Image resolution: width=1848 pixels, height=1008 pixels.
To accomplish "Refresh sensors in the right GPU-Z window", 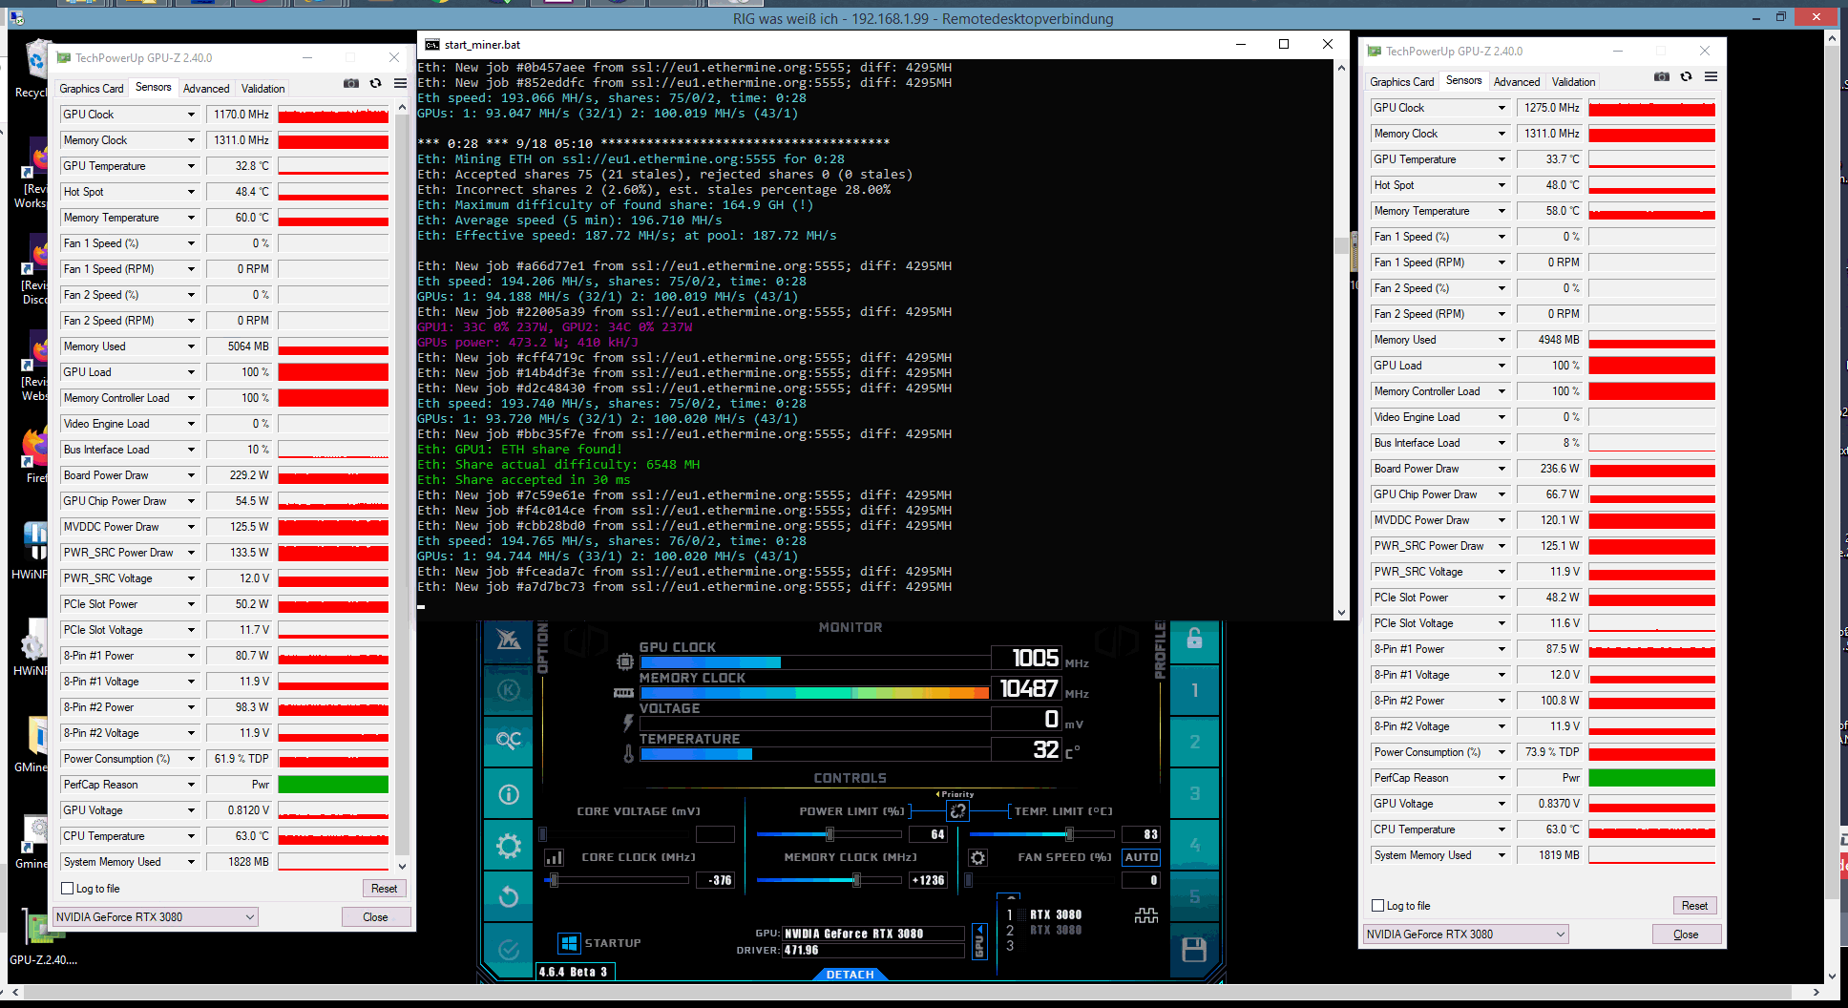I will pyautogui.click(x=1687, y=76).
